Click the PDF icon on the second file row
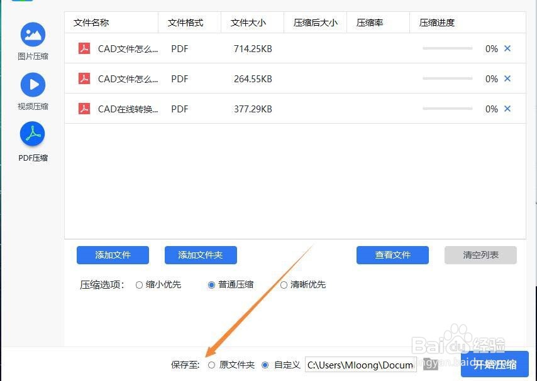 tap(84, 78)
